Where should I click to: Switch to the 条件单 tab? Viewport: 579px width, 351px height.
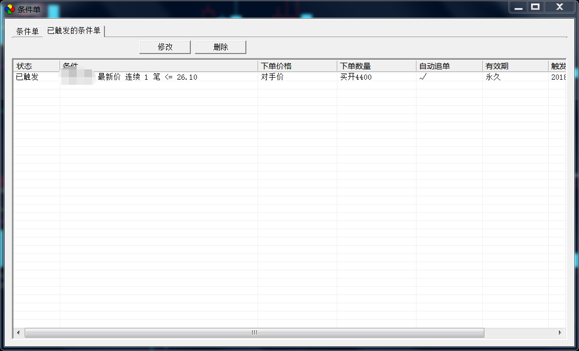tap(27, 31)
